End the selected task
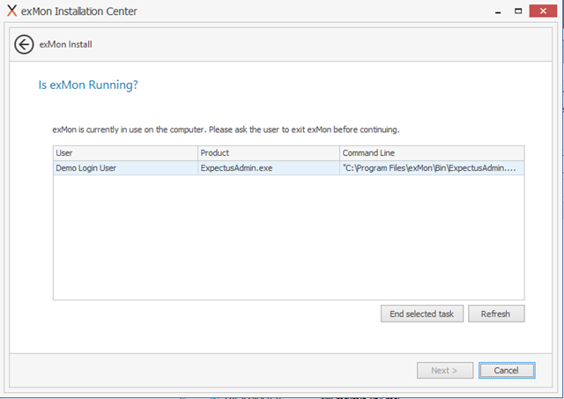 pos(422,314)
